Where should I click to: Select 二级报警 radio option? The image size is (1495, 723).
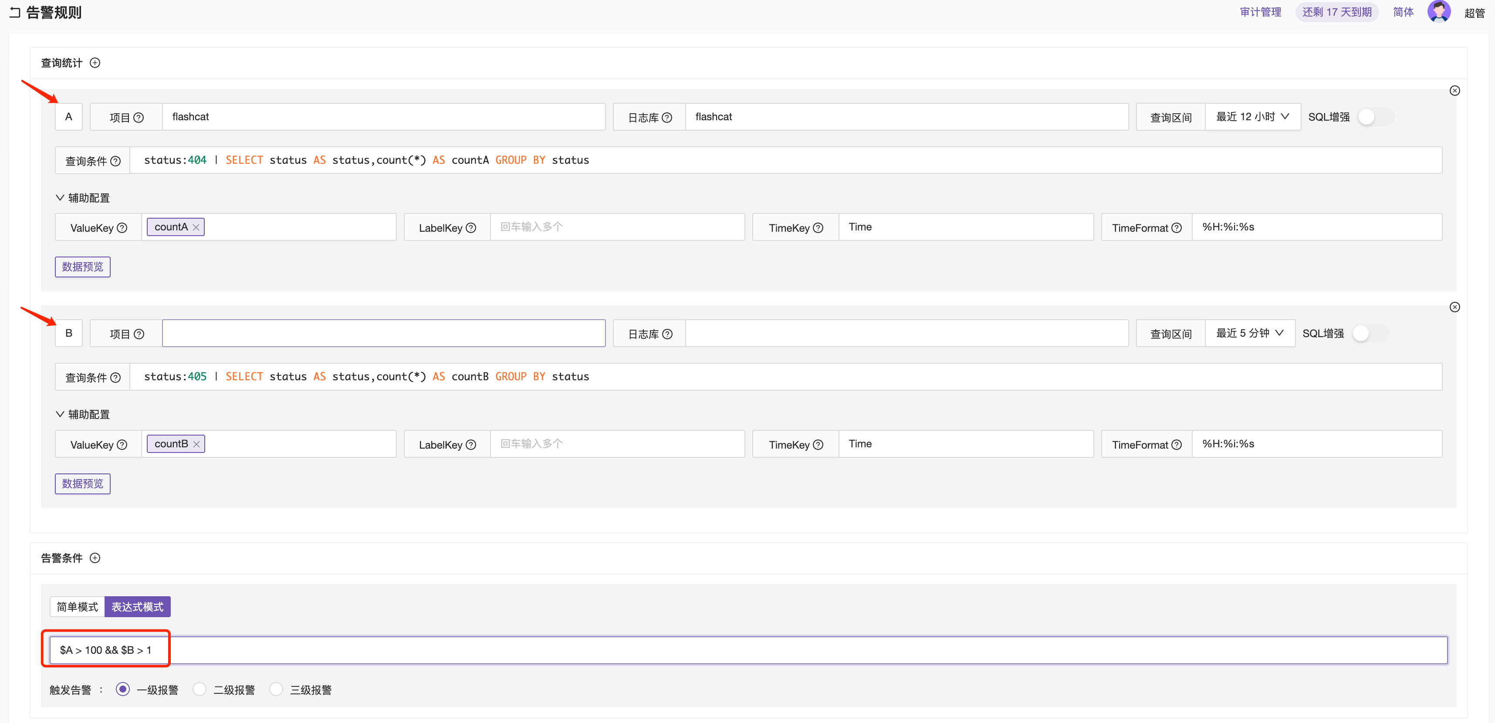(x=200, y=689)
